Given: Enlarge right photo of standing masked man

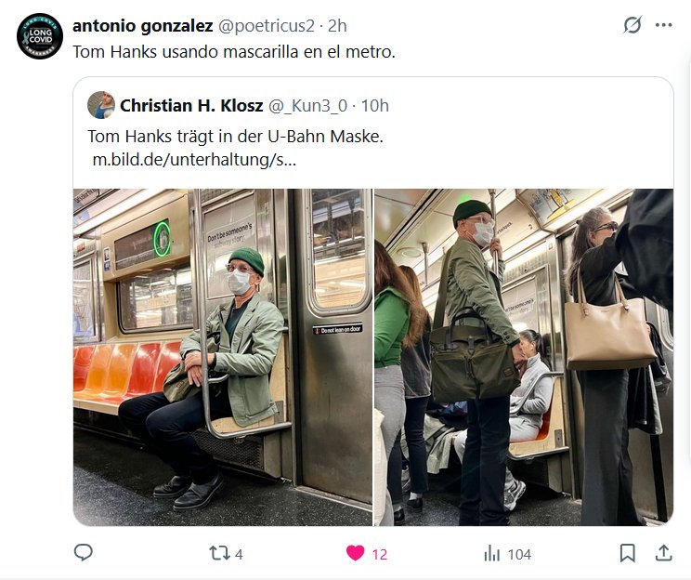Looking at the screenshot, I should pos(524,357).
